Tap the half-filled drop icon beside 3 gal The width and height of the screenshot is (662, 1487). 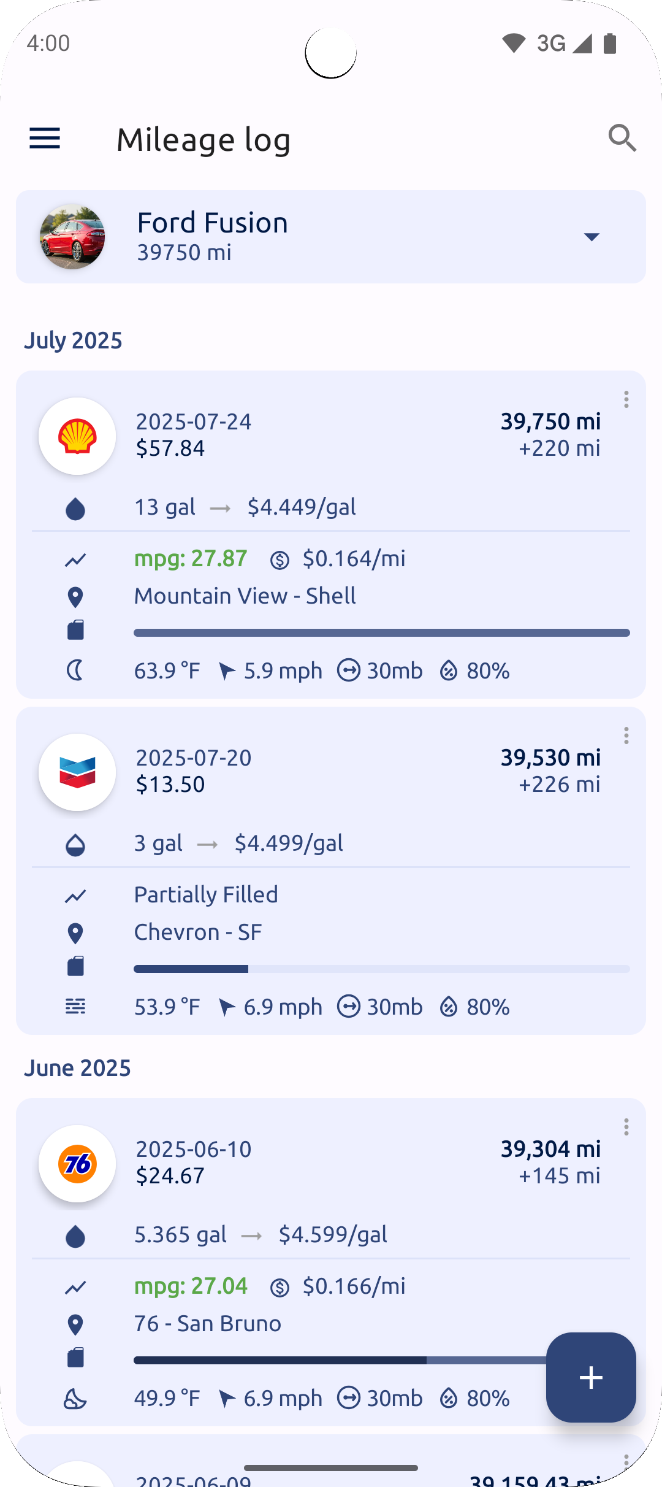coord(75,845)
